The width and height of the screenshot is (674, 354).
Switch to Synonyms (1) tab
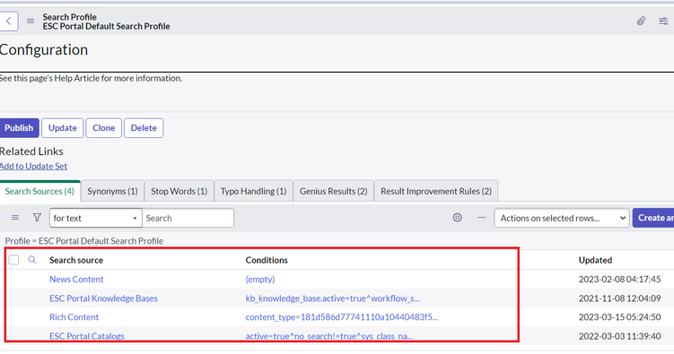(x=112, y=191)
